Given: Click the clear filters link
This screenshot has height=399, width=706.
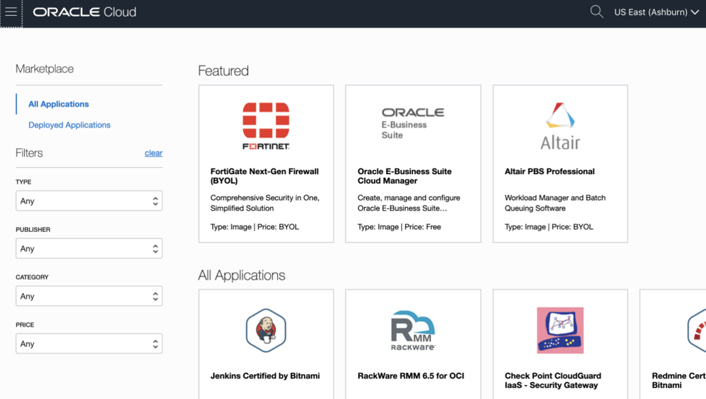Looking at the screenshot, I should [153, 153].
